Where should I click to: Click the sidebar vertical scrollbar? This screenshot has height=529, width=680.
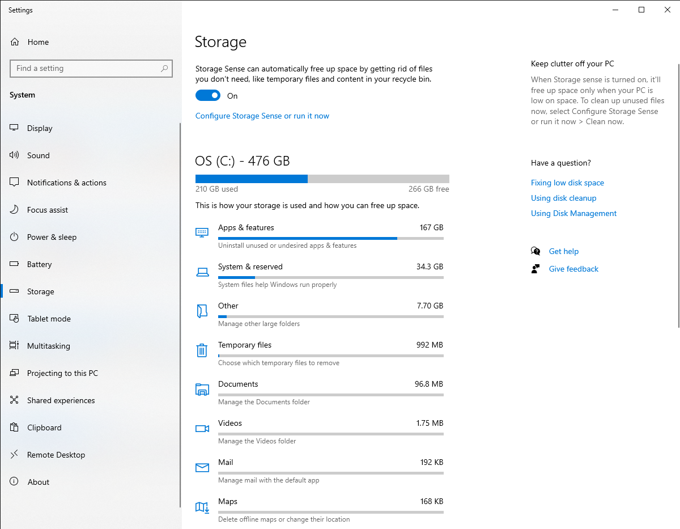(x=180, y=315)
